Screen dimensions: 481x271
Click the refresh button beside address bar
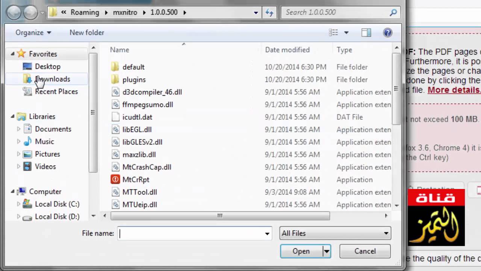269,12
